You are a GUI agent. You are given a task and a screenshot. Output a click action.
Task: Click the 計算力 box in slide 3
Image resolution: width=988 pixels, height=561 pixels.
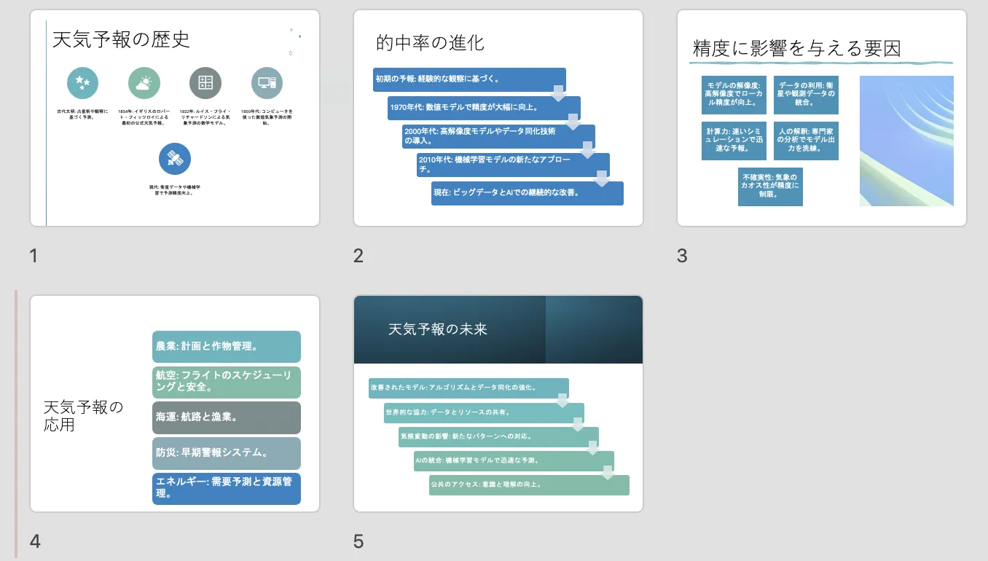[x=734, y=141]
